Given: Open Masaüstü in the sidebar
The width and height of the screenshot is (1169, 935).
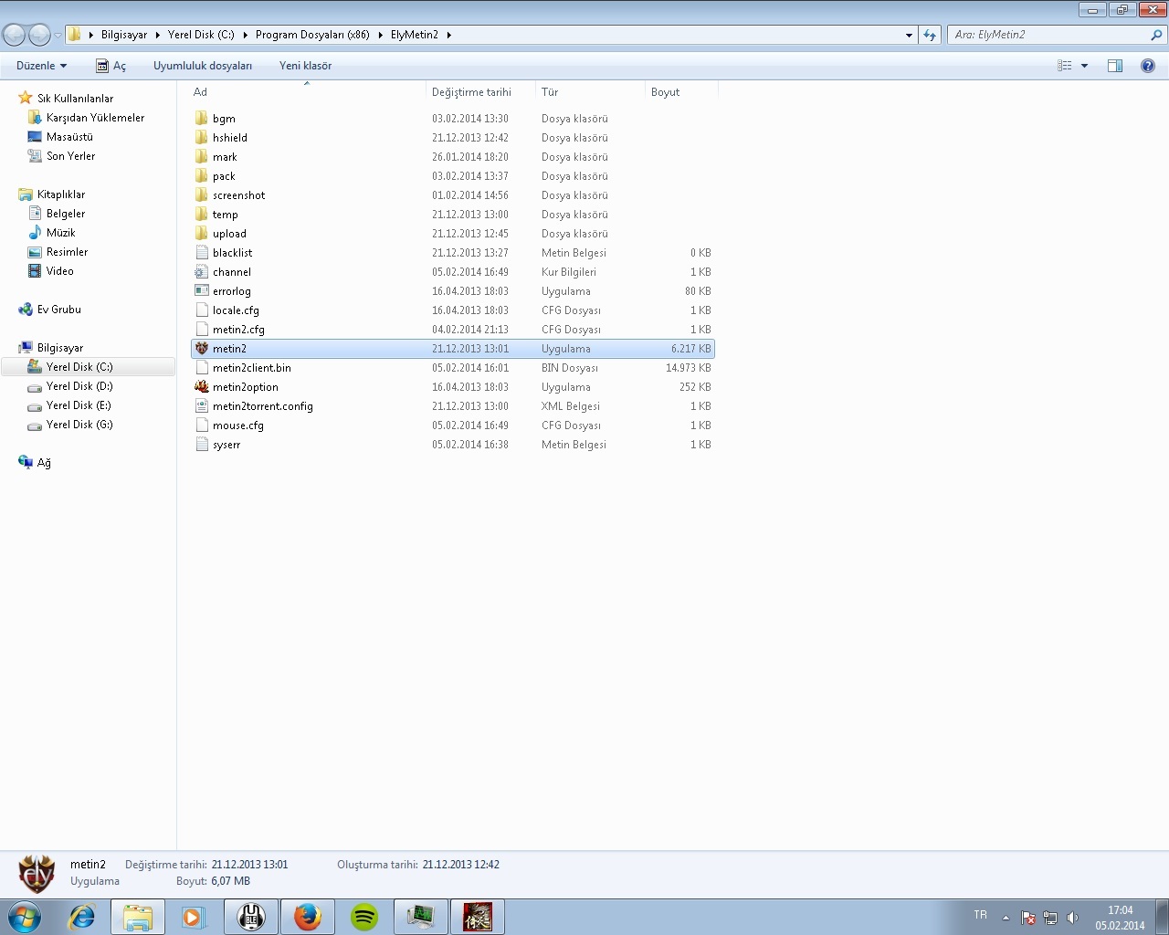Looking at the screenshot, I should tap(69, 137).
